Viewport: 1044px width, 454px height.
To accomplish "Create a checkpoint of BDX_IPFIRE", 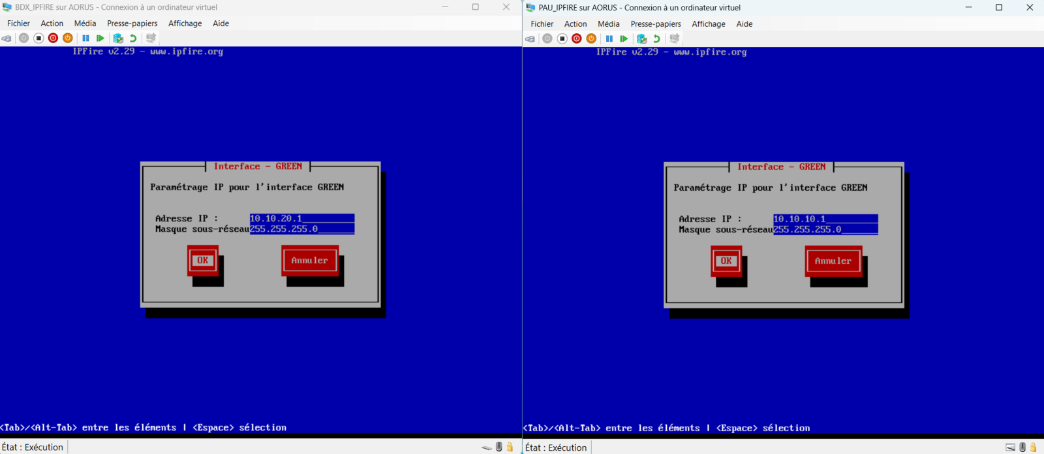I will (x=118, y=38).
